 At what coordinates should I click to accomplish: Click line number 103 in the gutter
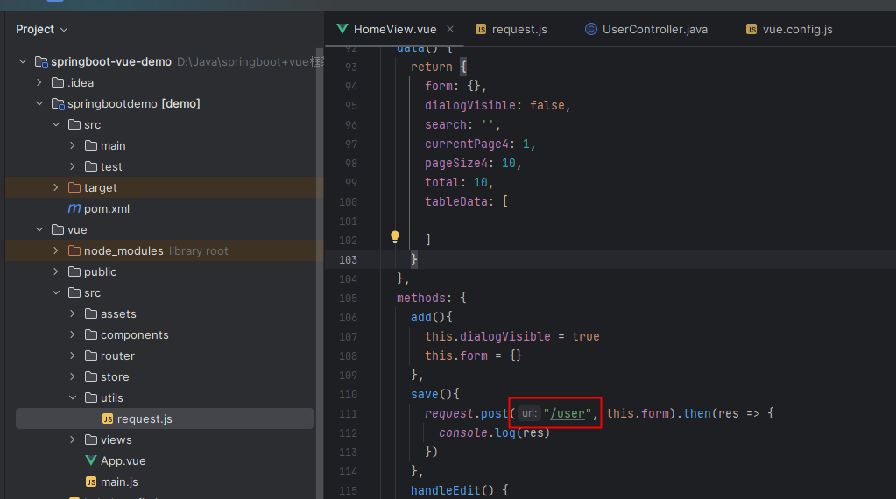click(x=348, y=259)
